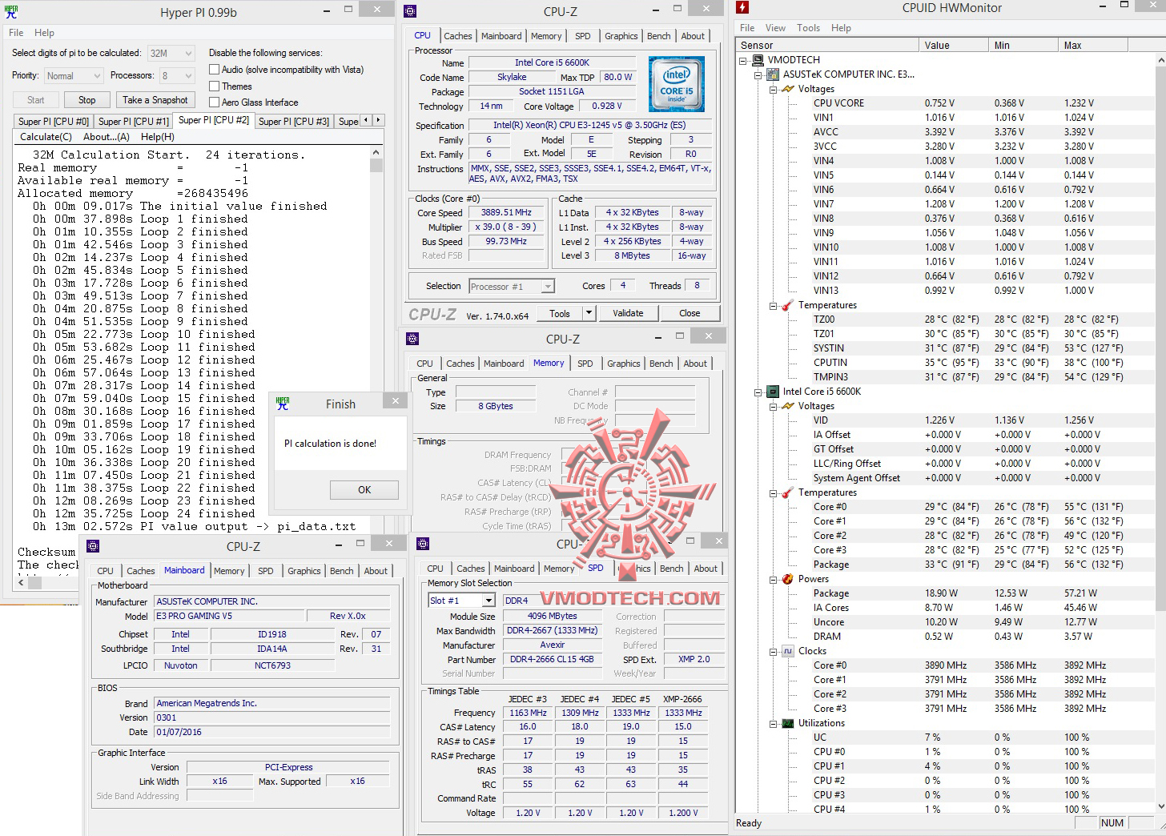Click the Clocks icon in HWMonitor tree

(788, 651)
